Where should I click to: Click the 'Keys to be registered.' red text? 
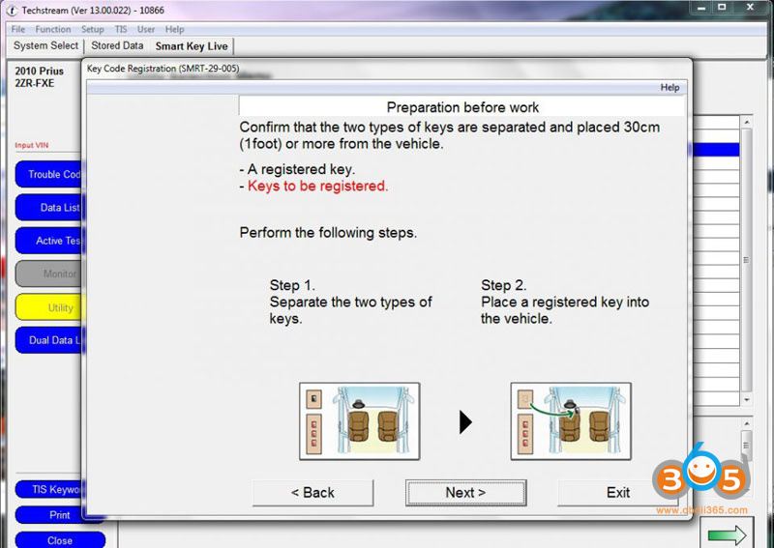tap(318, 186)
